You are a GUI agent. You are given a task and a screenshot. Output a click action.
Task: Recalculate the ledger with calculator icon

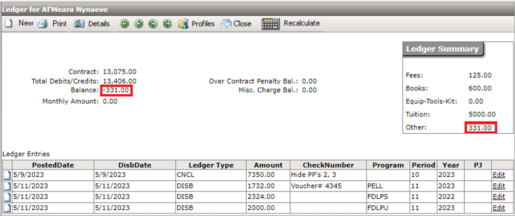tap(291, 23)
